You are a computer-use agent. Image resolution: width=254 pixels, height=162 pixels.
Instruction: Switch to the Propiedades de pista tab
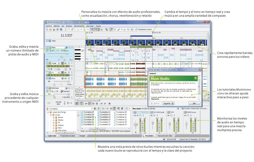[68, 136]
